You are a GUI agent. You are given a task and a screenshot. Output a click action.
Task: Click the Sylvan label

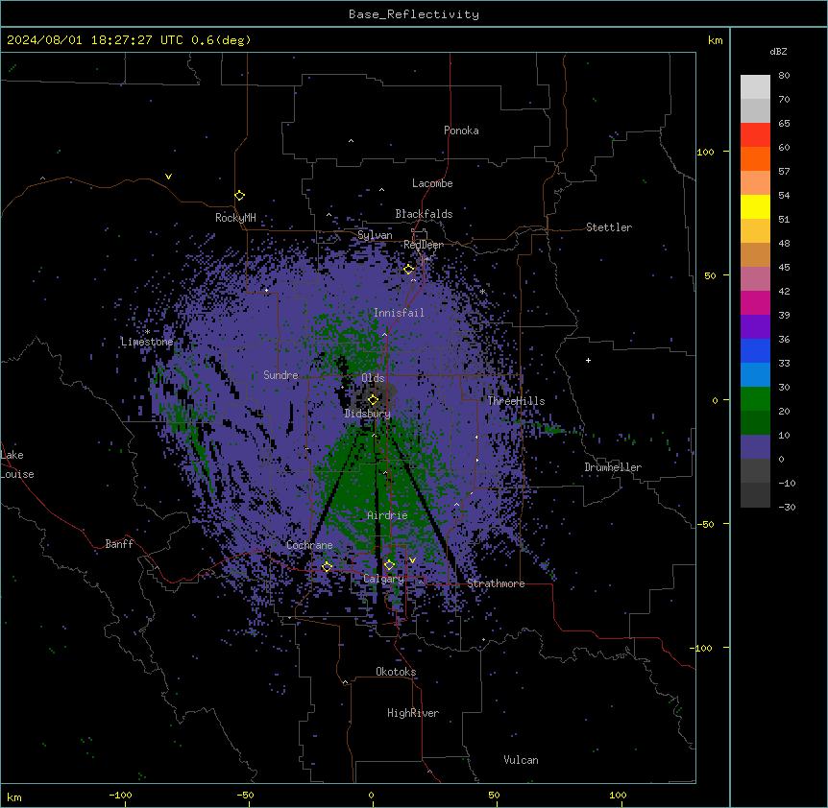pyautogui.click(x=375, y=235)
